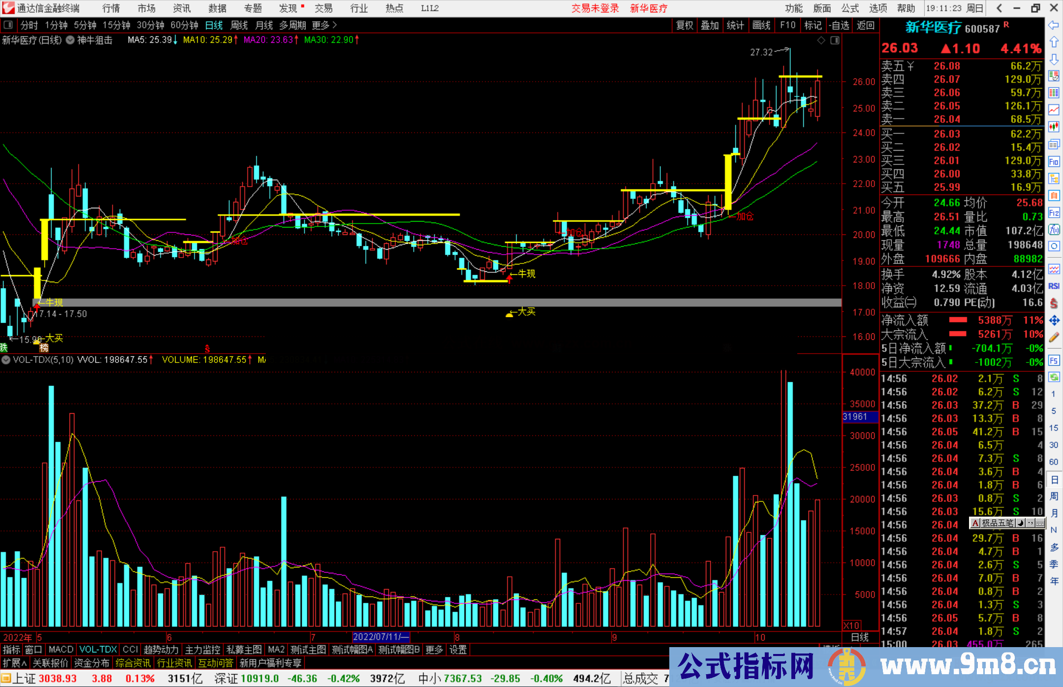
Task: Expand the 扩展 bottom panel
Action: (15, 663)
